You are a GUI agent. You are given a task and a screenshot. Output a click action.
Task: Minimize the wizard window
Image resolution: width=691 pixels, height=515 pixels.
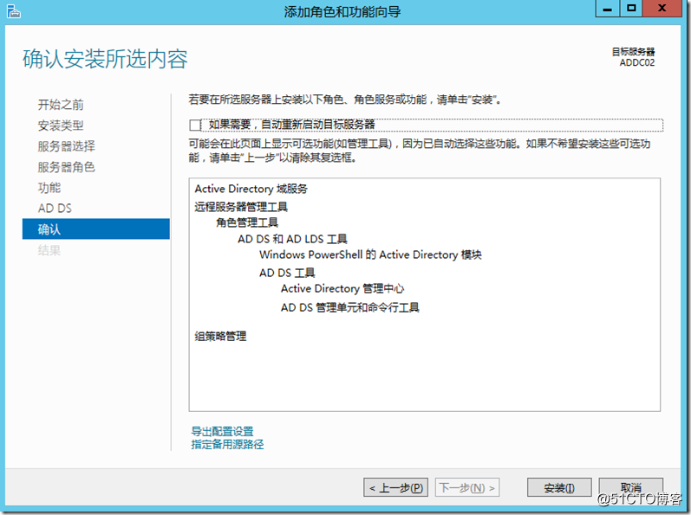(607, 9)
